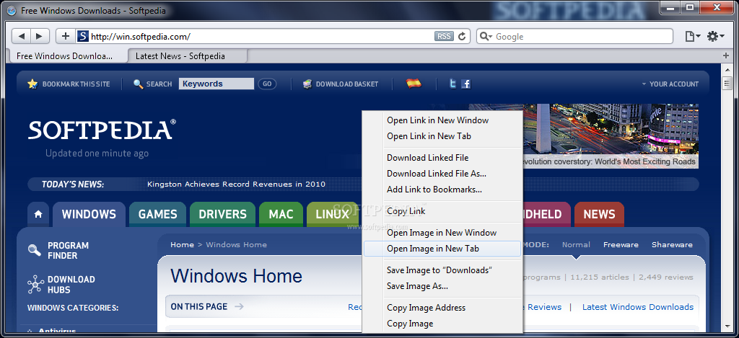The width and height of the screenshot is (739, 338).
Task: Select Freeware display mode
Action: (621, 244)
